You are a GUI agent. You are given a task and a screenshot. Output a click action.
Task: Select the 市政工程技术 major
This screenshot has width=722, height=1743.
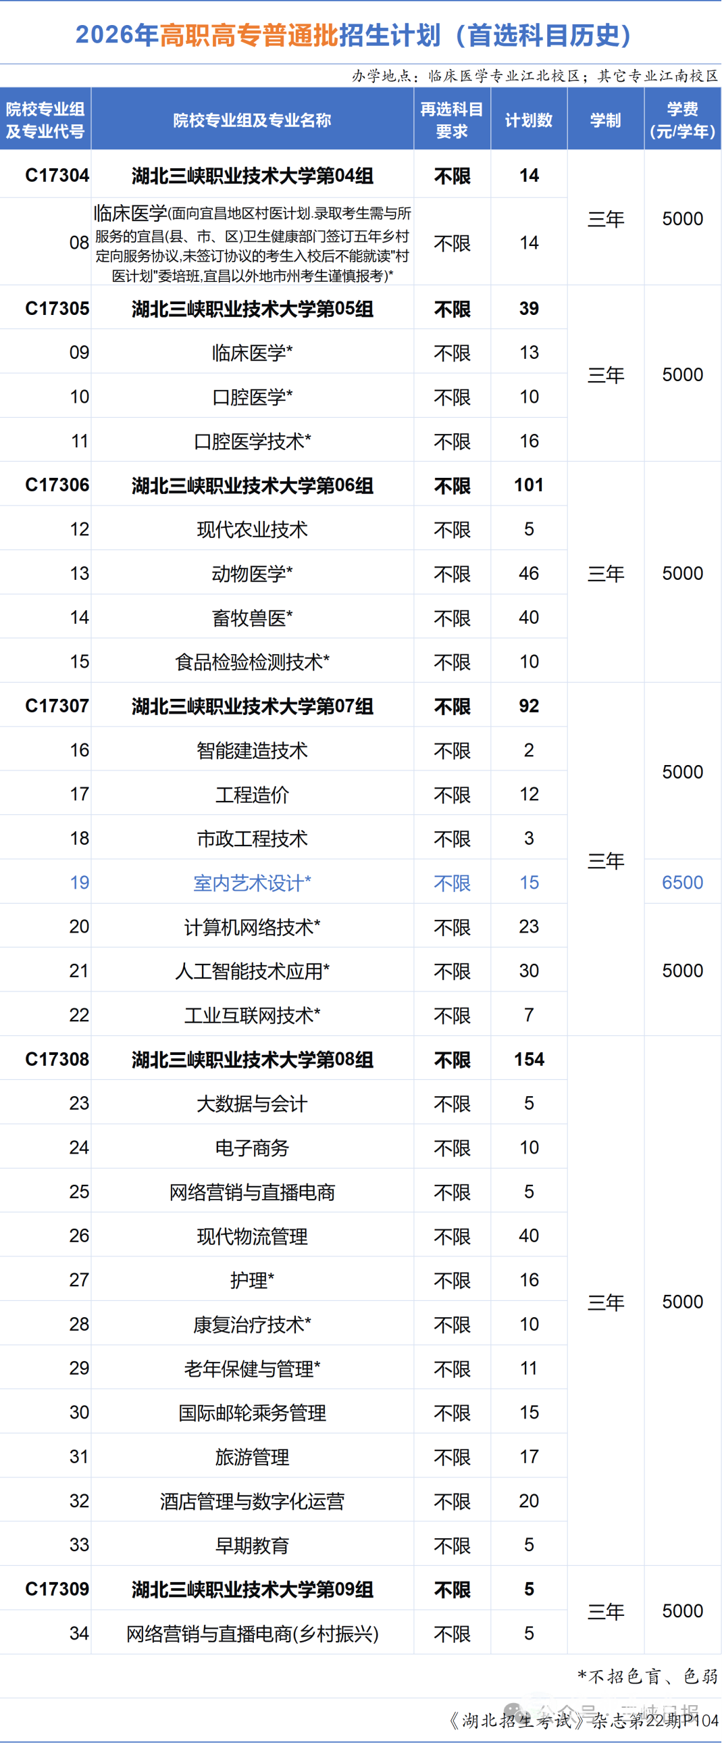pos(252,838)
